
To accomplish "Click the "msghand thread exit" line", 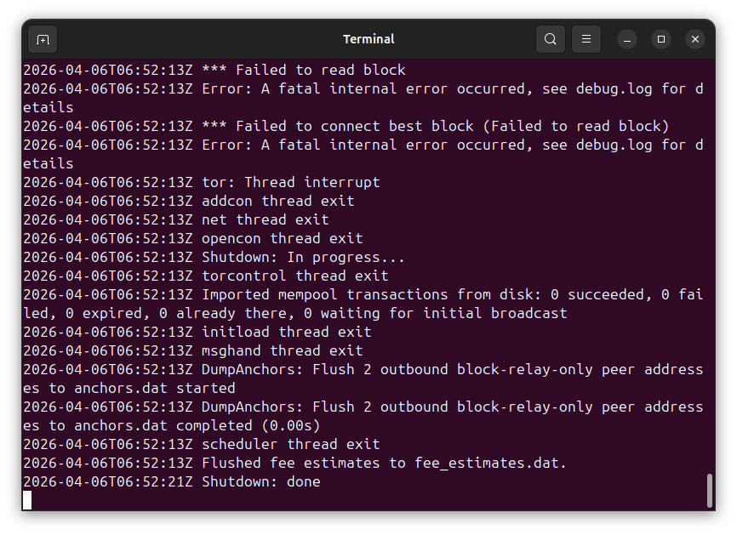I will (x=282, y=351).
